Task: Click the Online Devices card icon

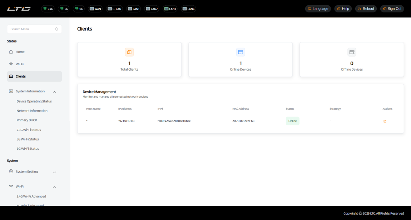Action: click(241, 52)
